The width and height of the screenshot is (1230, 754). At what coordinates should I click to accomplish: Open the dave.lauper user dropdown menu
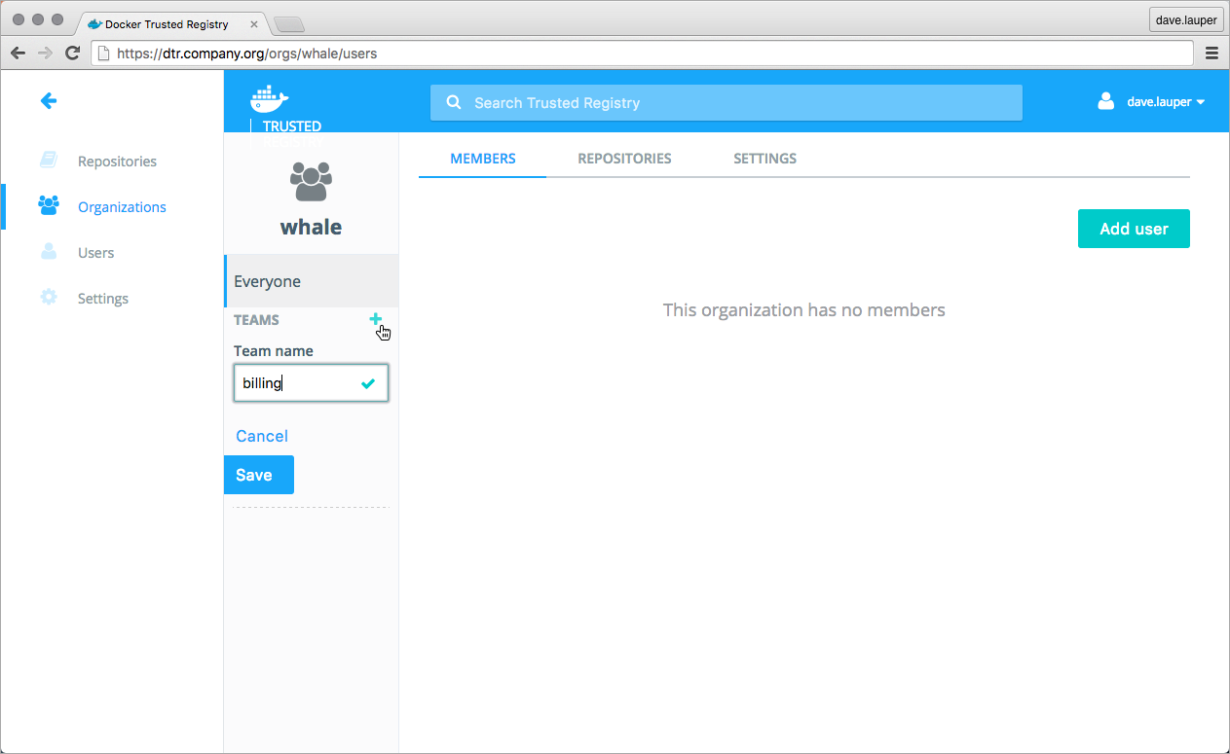(1164, 102)
